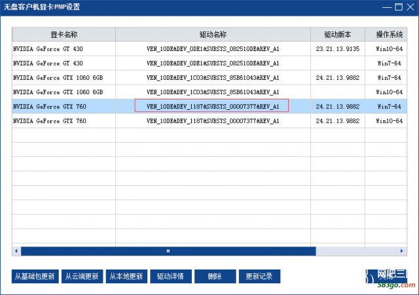
Task: Click driver name DEV_1C03 in Win7-64 row
Action: tap(213, 78)
